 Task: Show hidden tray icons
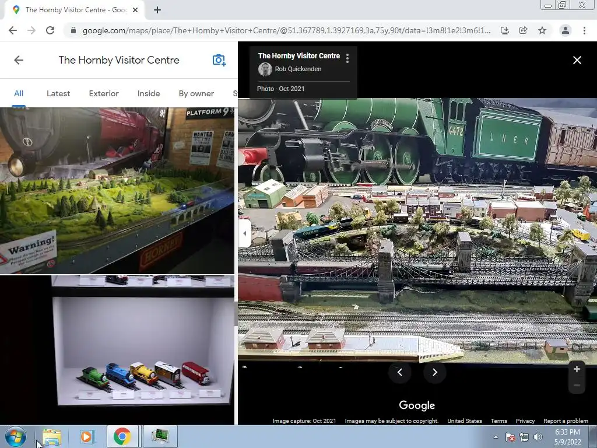496,437
